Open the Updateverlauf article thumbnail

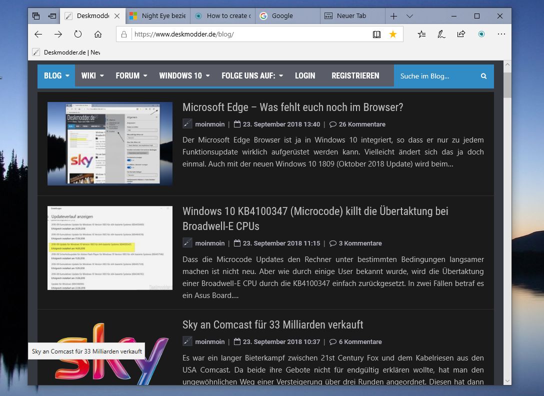pos(110,248)
